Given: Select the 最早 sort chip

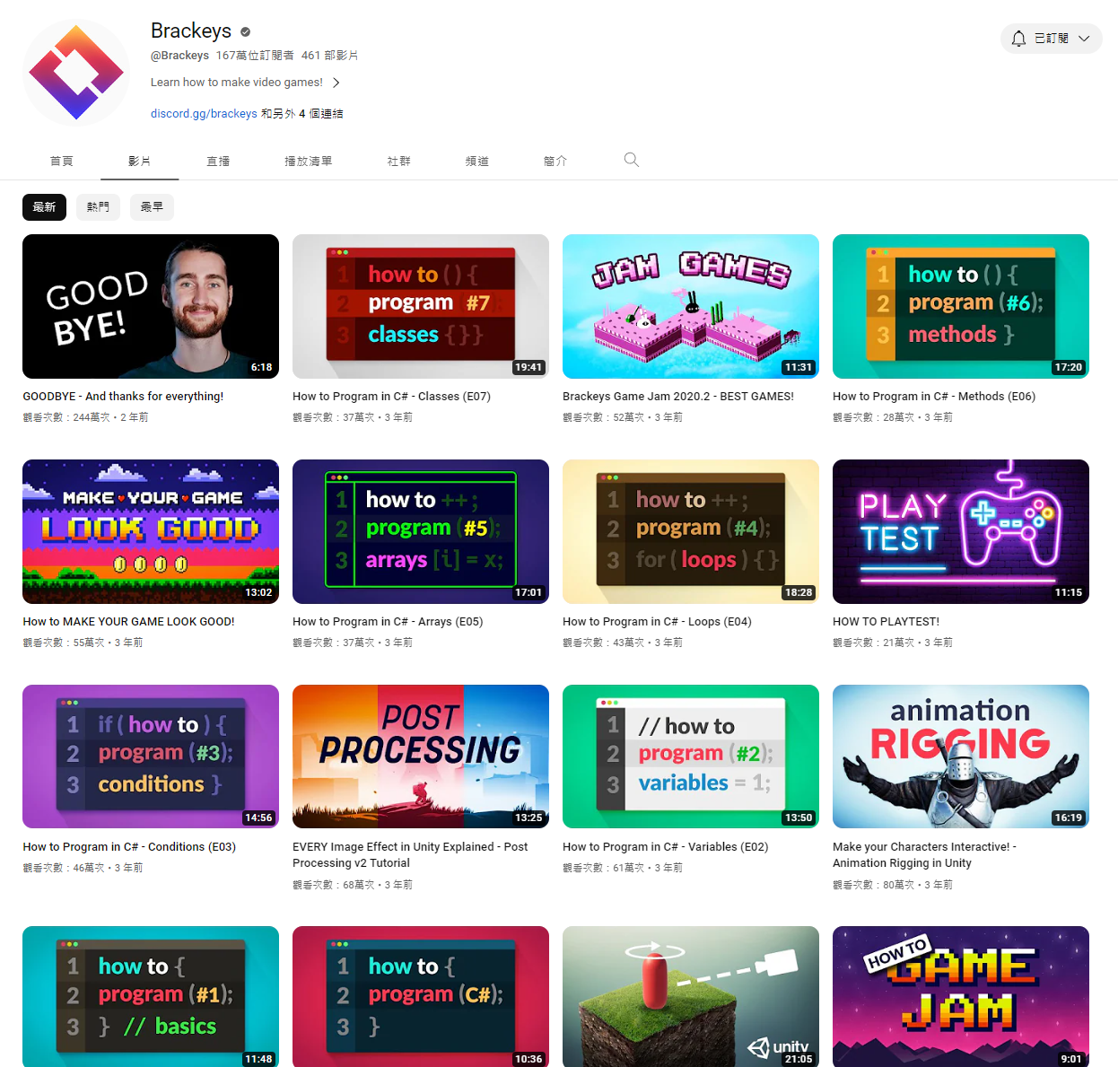Looking at the screenshot, I should tap(152, 207).
